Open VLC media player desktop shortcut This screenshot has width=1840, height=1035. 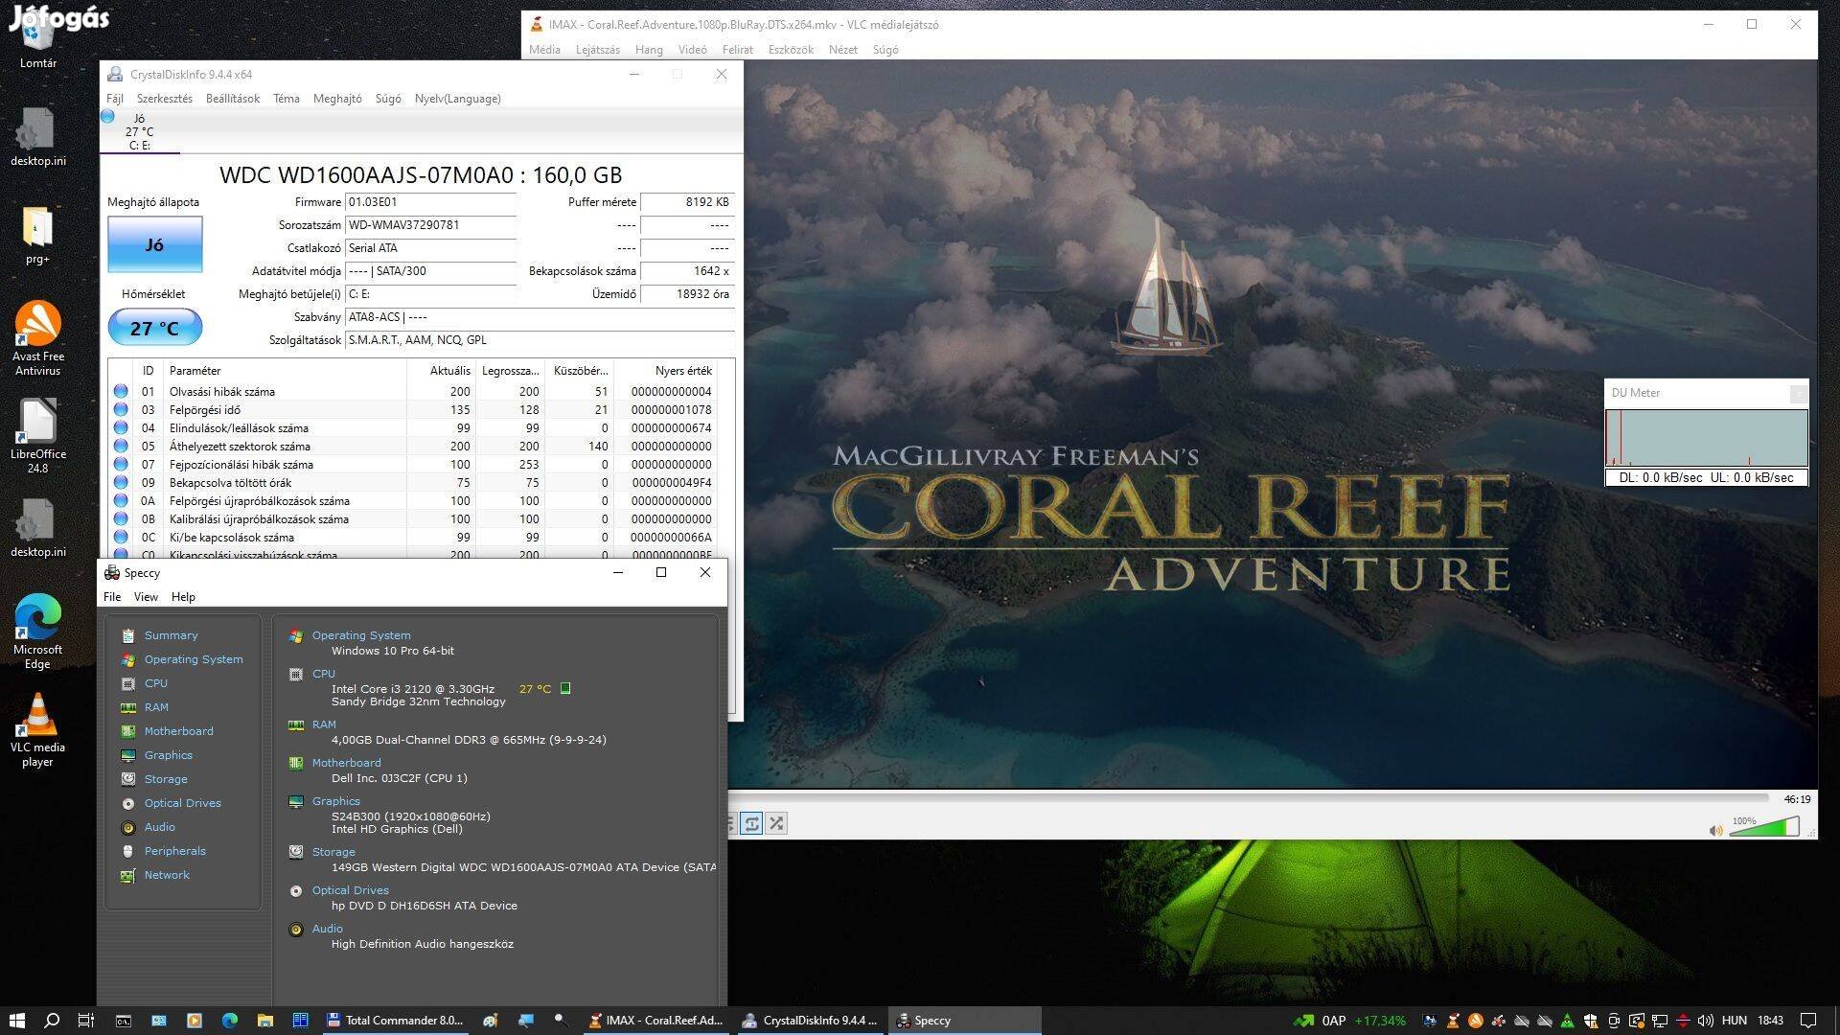(37, 729)
